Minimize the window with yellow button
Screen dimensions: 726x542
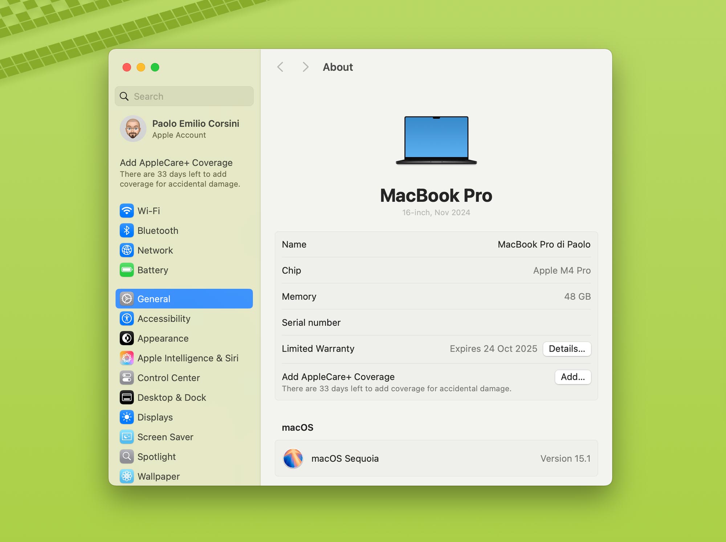(x=141, y=67)
